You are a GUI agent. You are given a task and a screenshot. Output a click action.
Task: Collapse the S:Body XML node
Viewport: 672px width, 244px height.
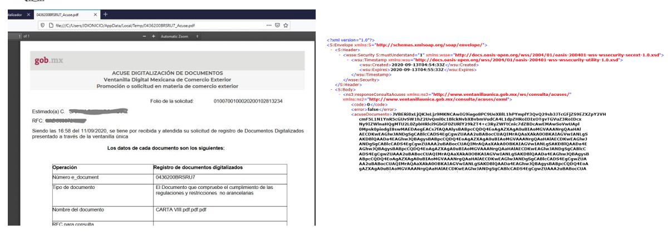[331, 89]
